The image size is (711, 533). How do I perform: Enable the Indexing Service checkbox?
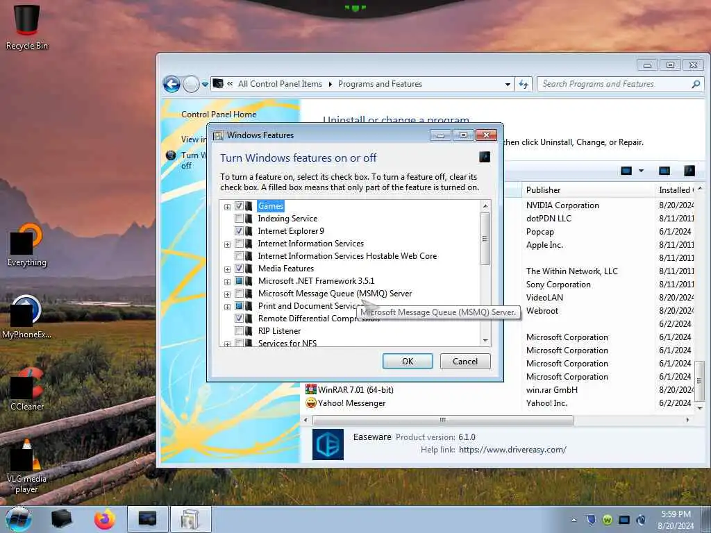point(239,219)
